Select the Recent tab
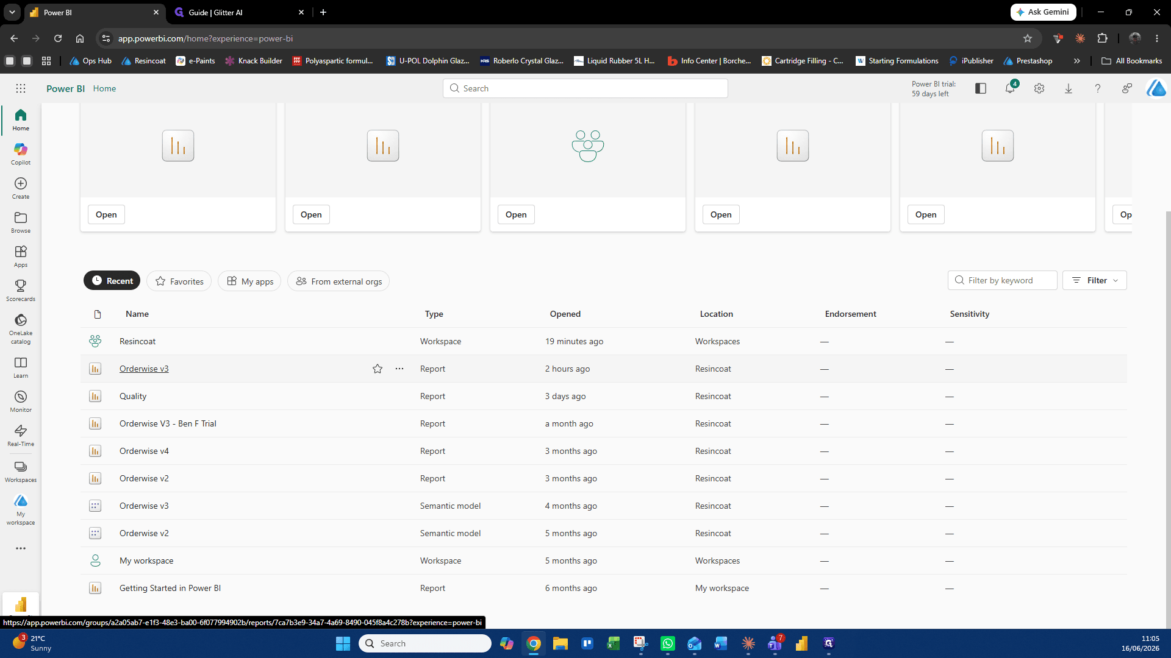 [x=112, y=281]
